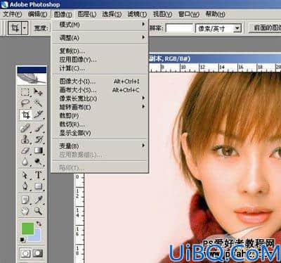Open the Crop tool preset picker

click(x=18, y=28)
